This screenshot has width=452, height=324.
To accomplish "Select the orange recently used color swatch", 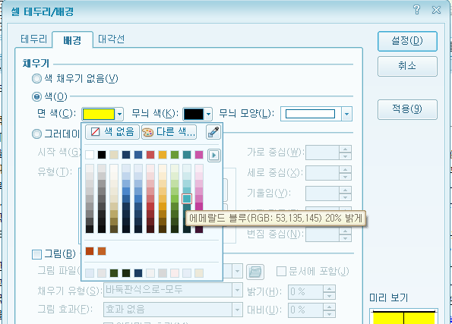I will pos(102,251).
